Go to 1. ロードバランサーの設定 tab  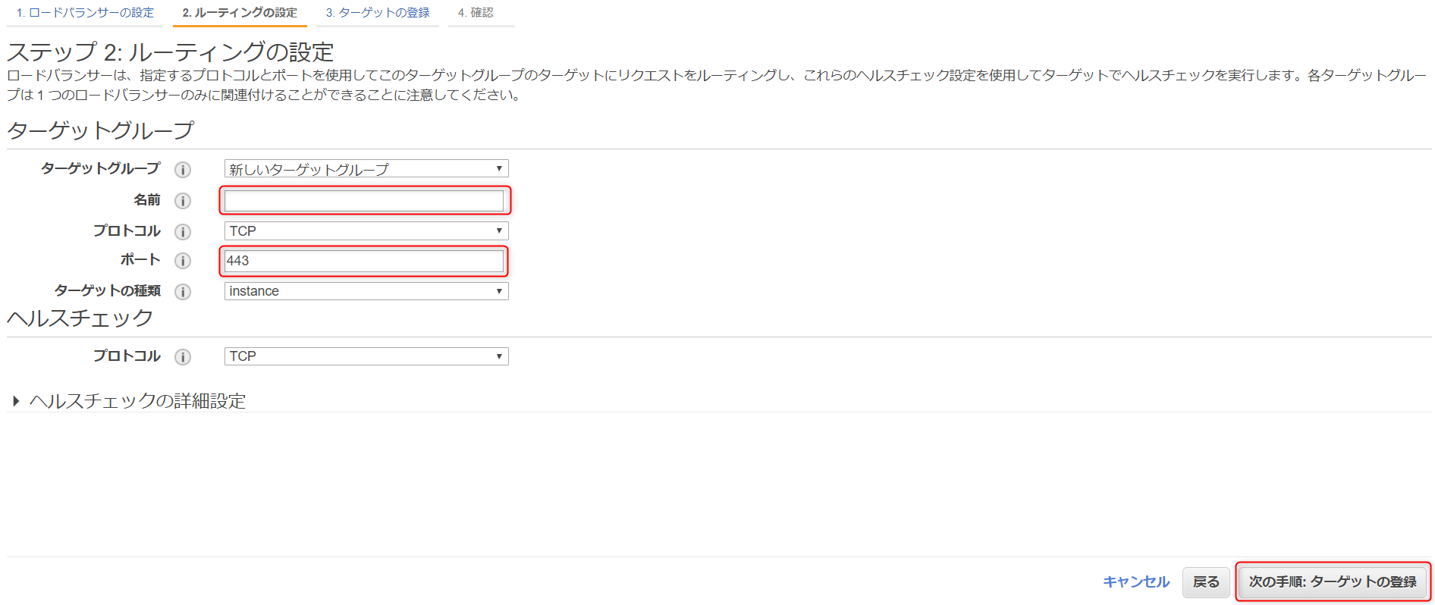click(85, 13)
